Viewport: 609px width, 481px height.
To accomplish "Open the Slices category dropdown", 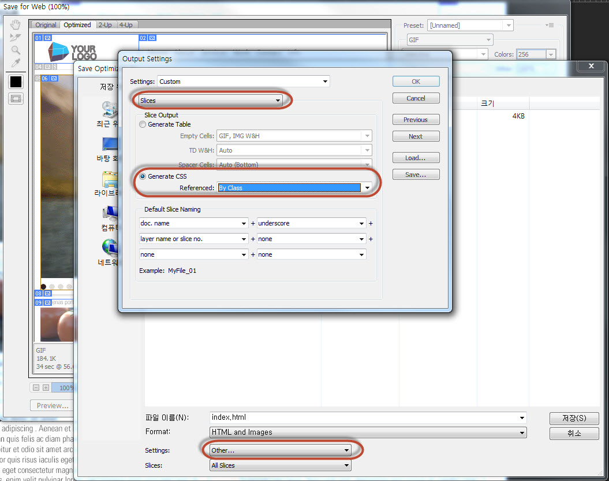I will pos(211,101).
